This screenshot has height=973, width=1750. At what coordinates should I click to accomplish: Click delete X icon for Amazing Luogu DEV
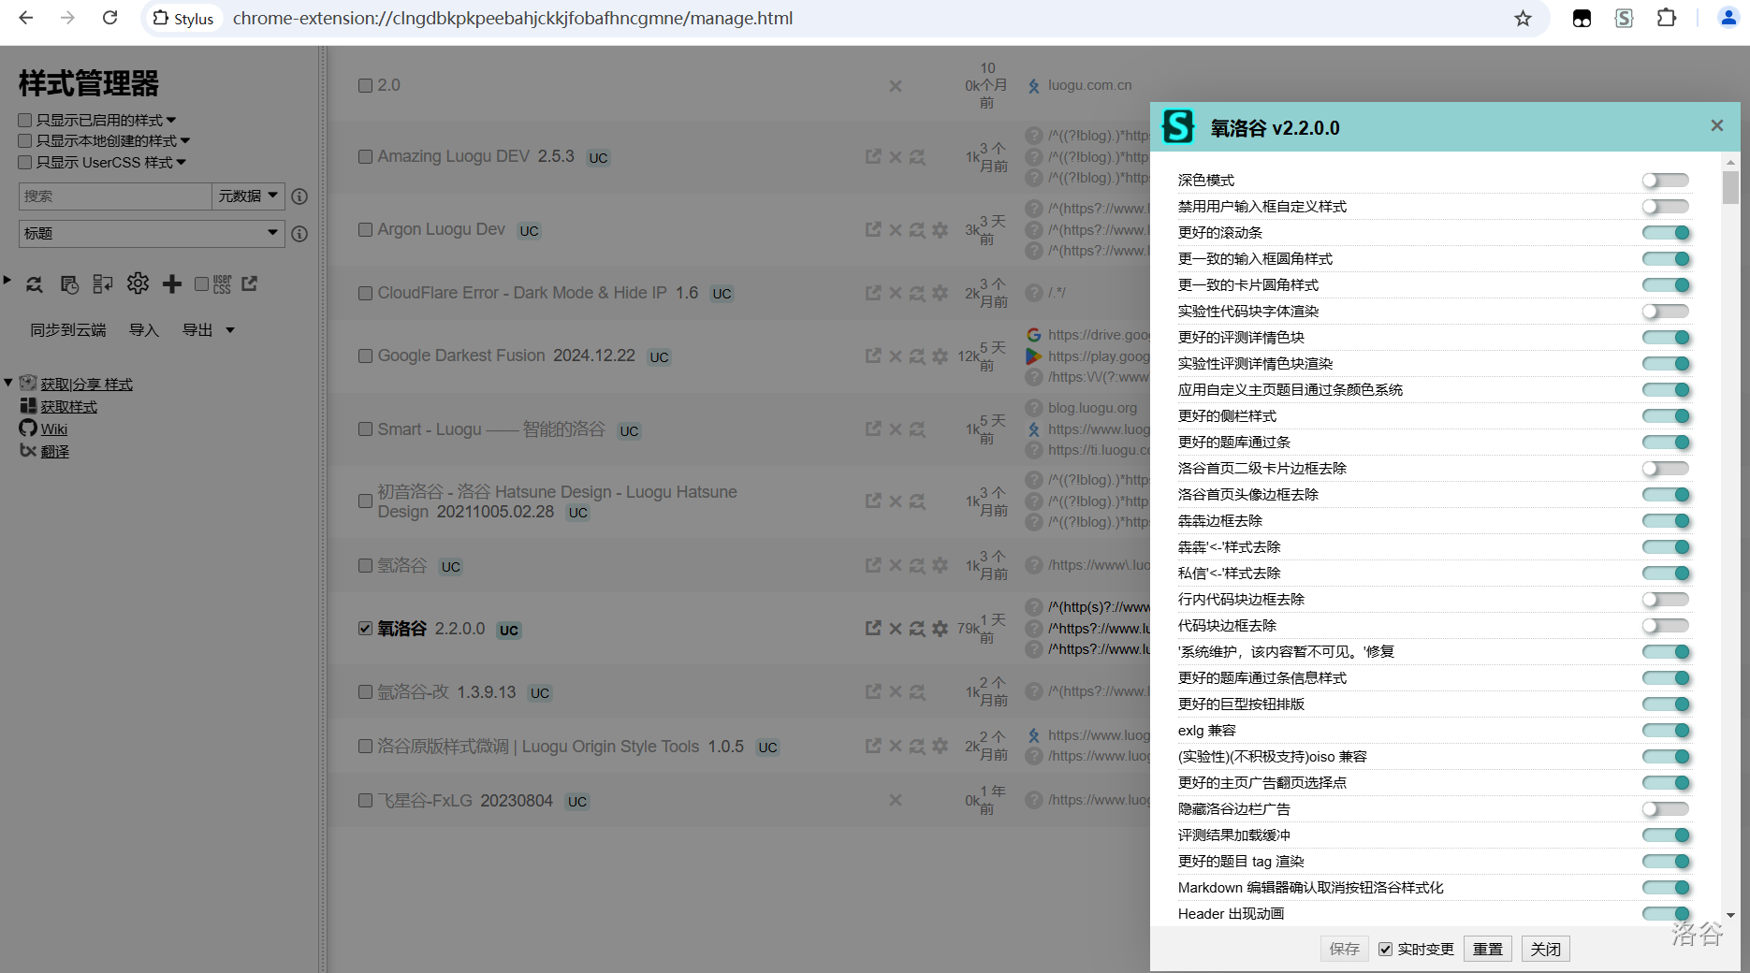coord(896,157)
